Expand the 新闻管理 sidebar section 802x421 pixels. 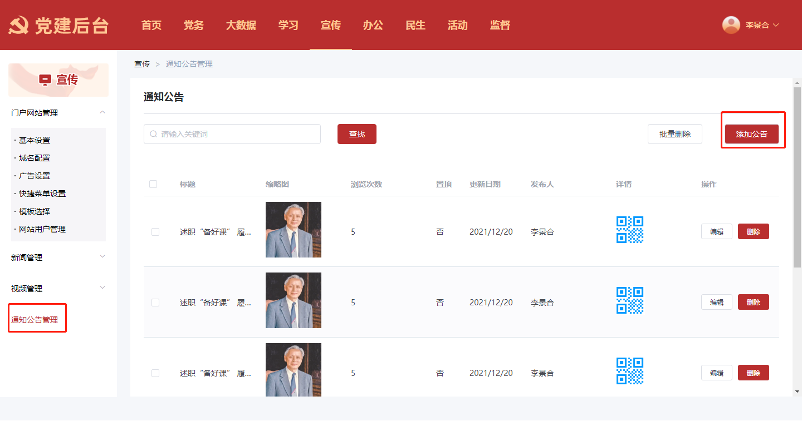click(102, 257)
